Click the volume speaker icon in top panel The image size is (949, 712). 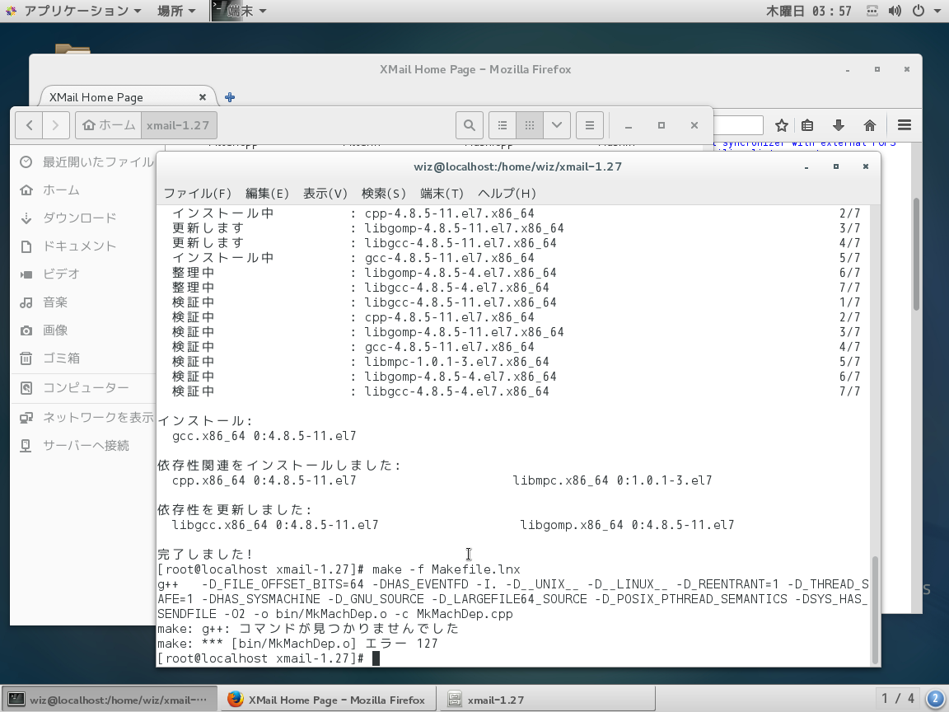tap(895, 11)
